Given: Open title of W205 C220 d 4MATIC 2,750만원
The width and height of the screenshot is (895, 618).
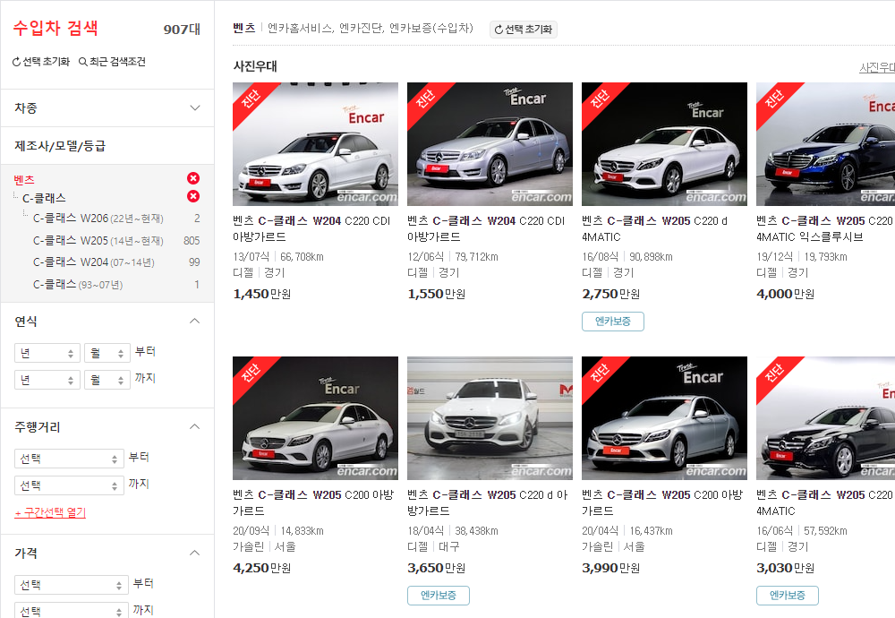Looking at the screenshot, I should pyautogui.click(x=655, y=228).
